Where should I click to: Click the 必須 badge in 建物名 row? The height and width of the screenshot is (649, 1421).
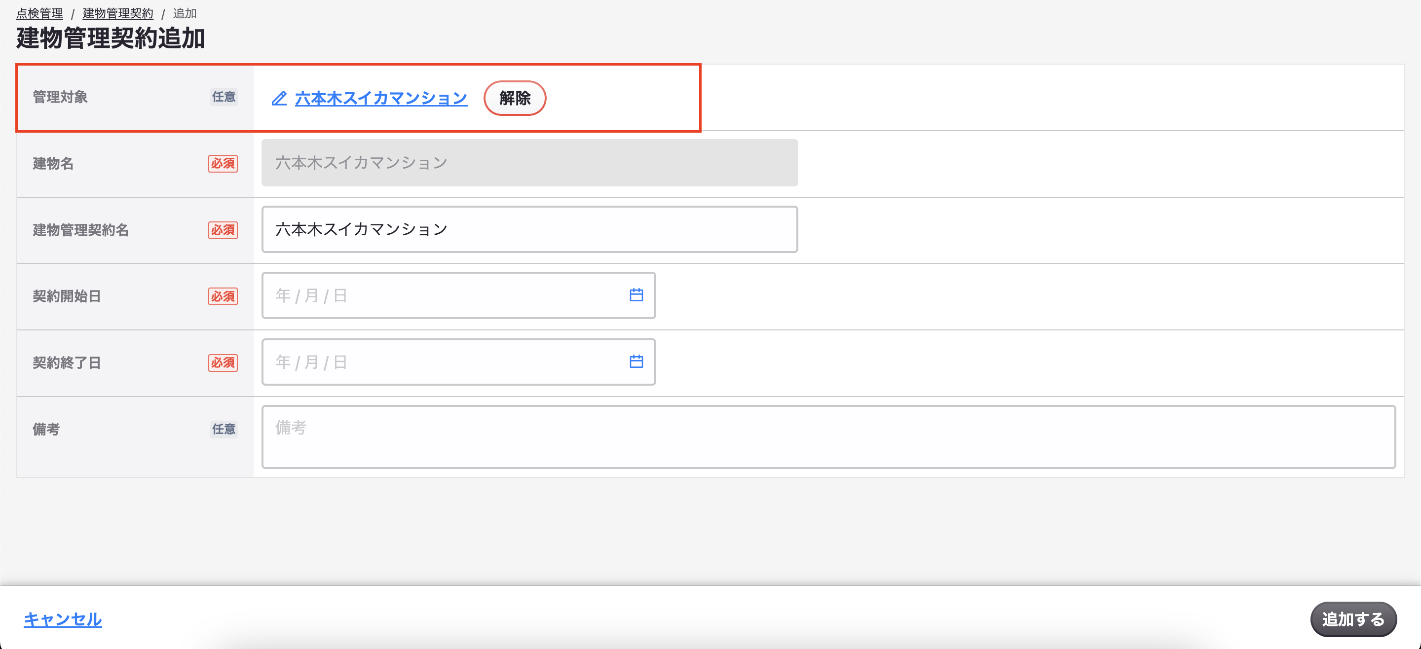(x=223, y=164)
